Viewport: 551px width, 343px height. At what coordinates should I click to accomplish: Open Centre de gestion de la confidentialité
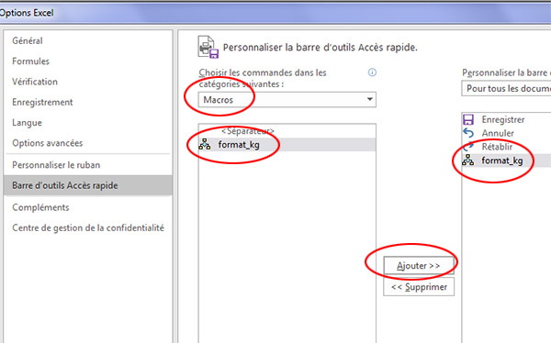click(x=88, y=227)
